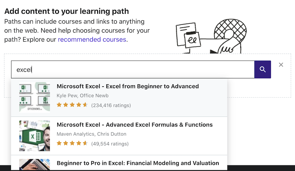Click the magnifier search button
295x171 pixels.
point(262,69)
